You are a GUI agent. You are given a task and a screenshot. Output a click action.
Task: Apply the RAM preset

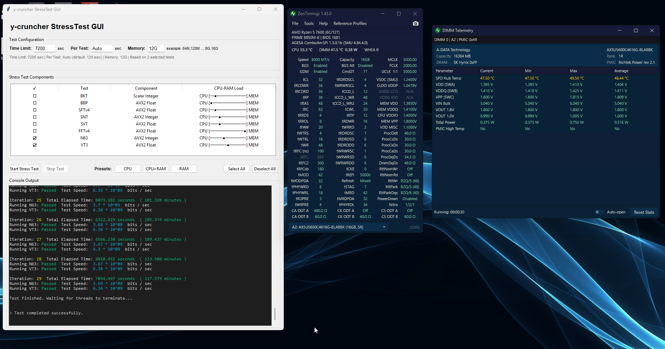184,169
